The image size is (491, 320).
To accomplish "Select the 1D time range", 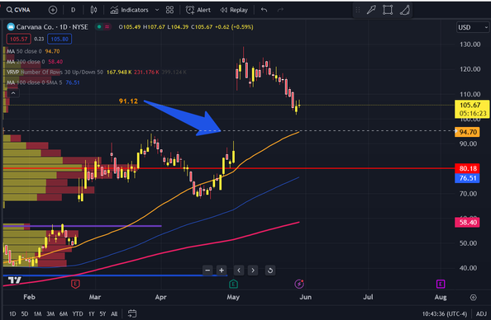I will [12, 313].
